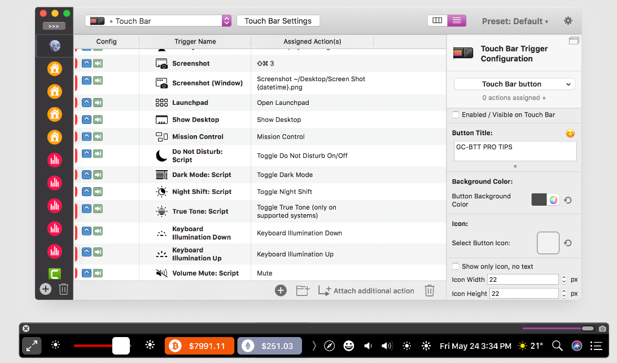617x363 pixels.
Task: Add new trigger using bottom plus circle
Action: (281, 291)
